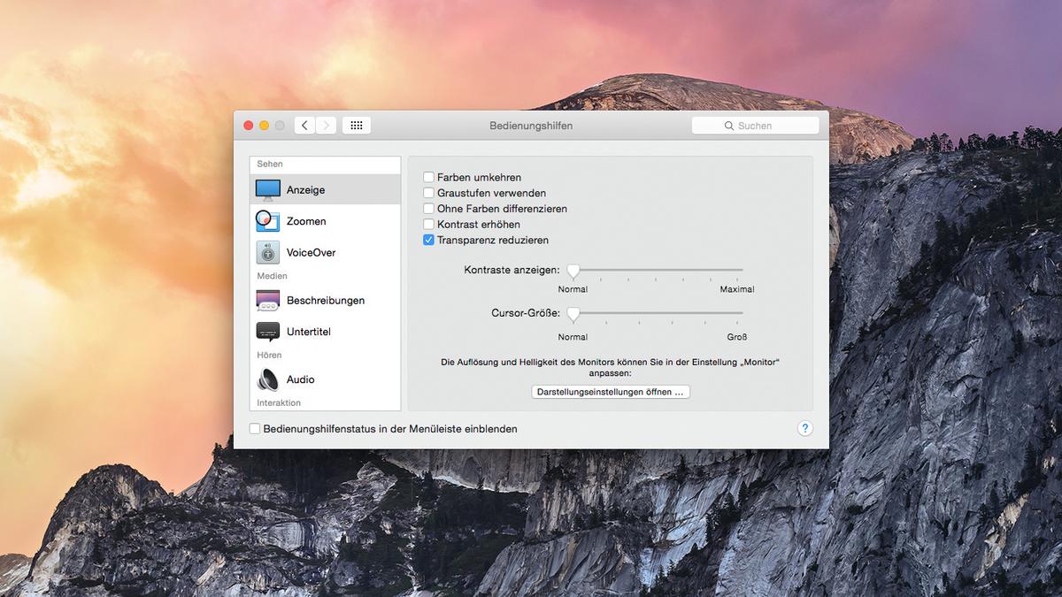Click the Cursor-Größe slider handle
Image resolution: width=1062 pixels, height=597 pixels.
click(x=573, y=314)
